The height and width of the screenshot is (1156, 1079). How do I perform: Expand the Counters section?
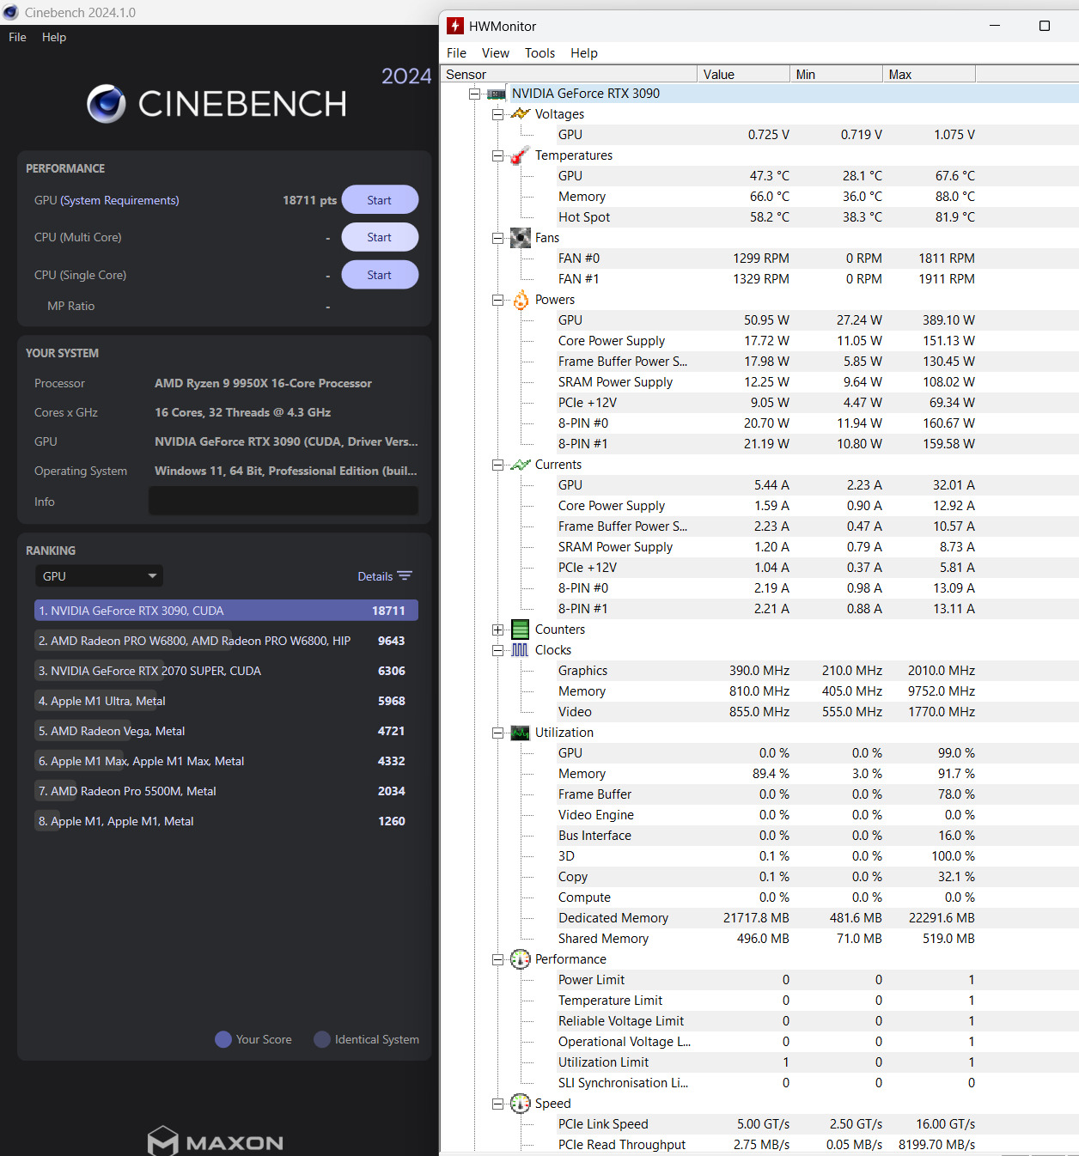pos(497,630)
